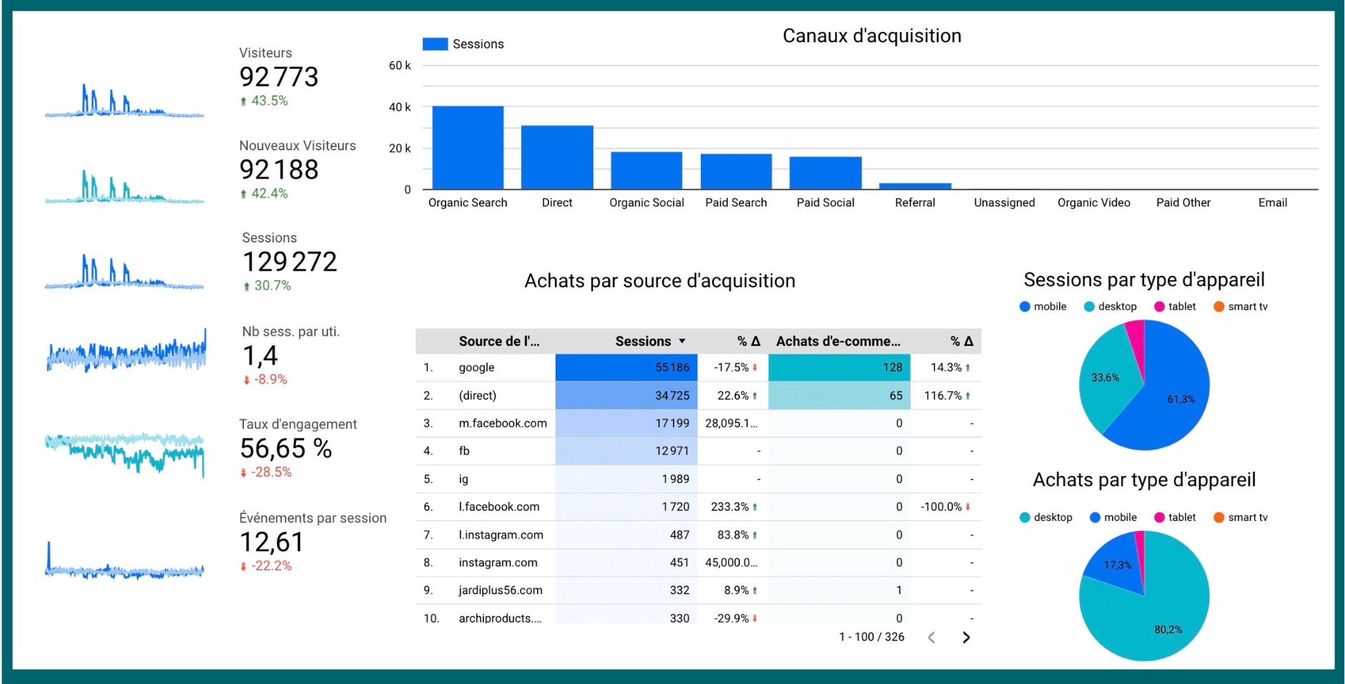The width and height of the screenshot is (1345, 684).
Task: Click tablet legend dot in Achats par type d'appareil
Action: click(1159, 517)
